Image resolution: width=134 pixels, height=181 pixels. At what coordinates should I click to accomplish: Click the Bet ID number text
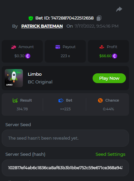[x=72, y=18]
